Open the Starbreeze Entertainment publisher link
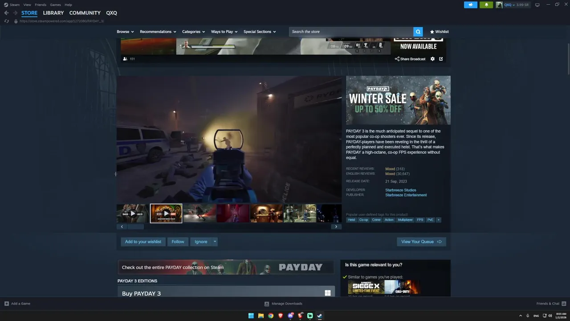The image size is (570, 321). [x=406, y=195]
